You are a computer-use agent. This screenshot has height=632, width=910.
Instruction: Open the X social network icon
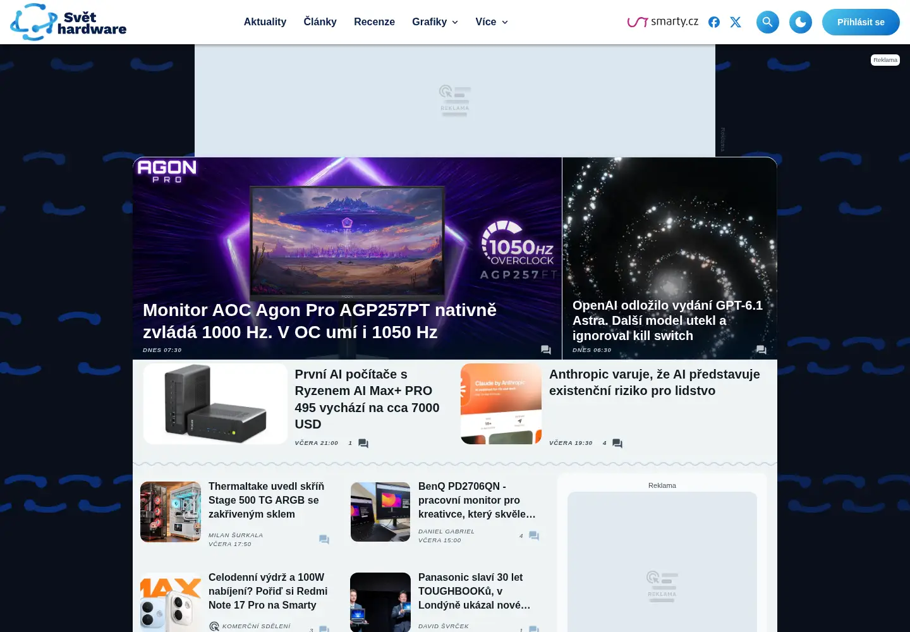click(x=736, y=22)
